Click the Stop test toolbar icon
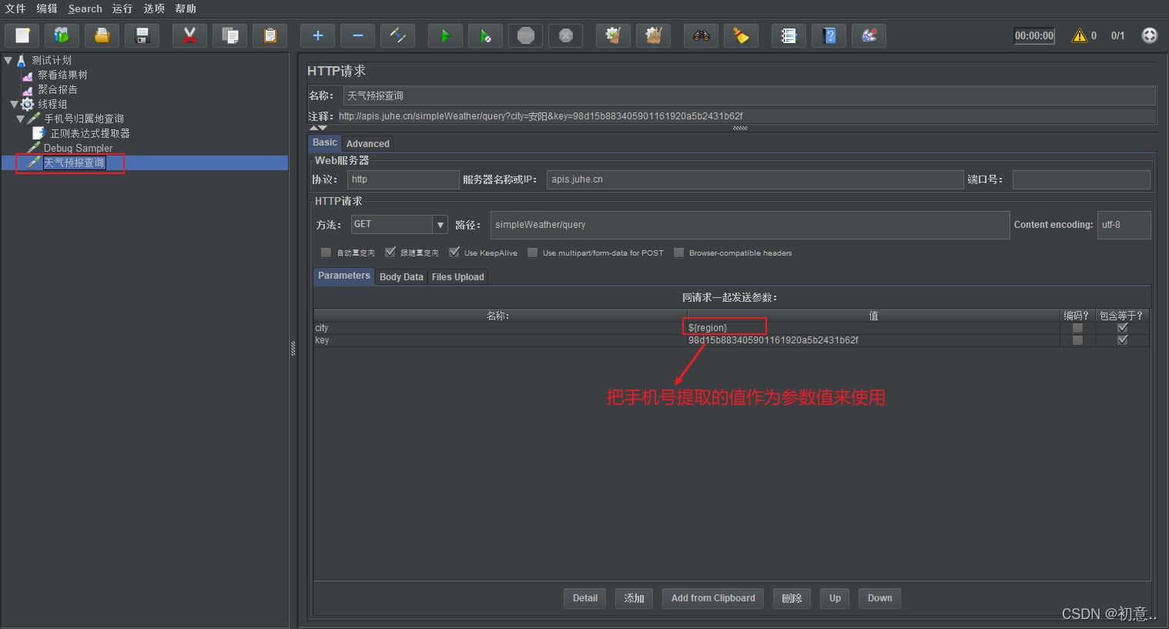The height and width of the screenshot is (629, 1169). (x=525, y=35)
